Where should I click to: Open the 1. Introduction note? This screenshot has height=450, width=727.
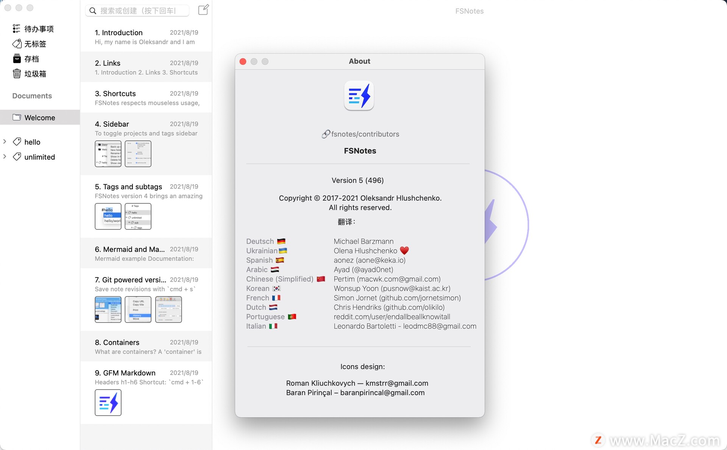tap(146, 37)
